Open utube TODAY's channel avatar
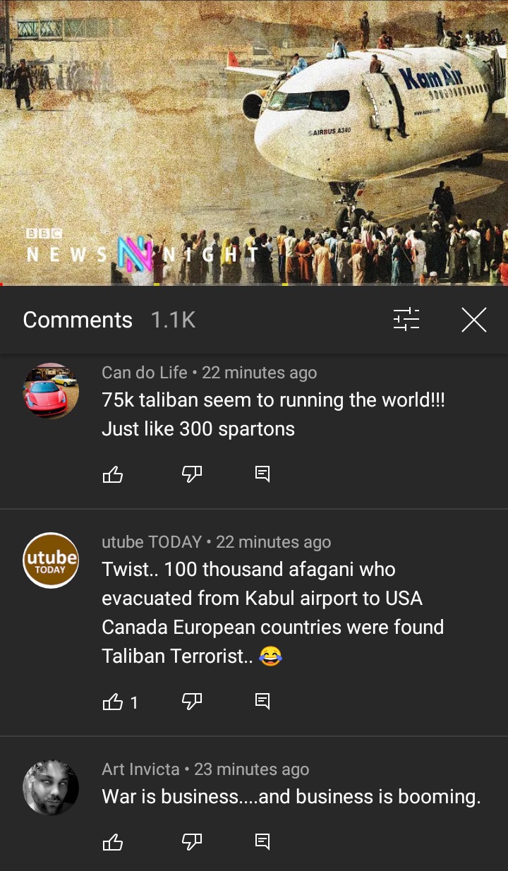Image resolution: width=508 pixels, height=871 pixels. (51, 560)
